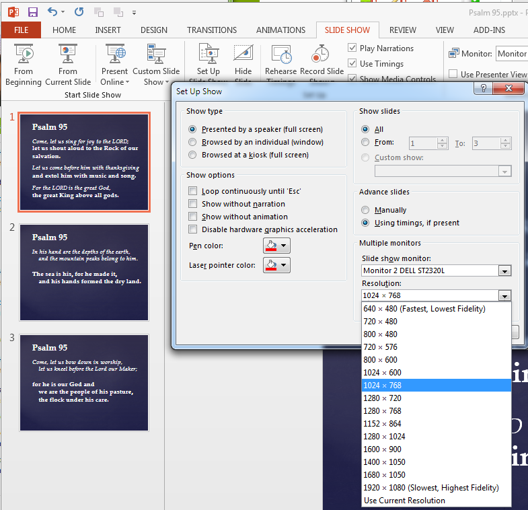The image size is (528, 510).
Task: Switch to the ANIMATIONS tab
Action: tap(280, 30)
